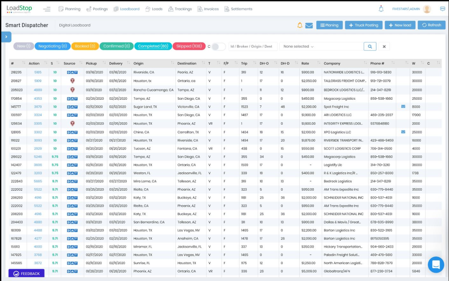
Task: Open the chat bubble in the bottom-right corner
Action: (x=435, y=265)
